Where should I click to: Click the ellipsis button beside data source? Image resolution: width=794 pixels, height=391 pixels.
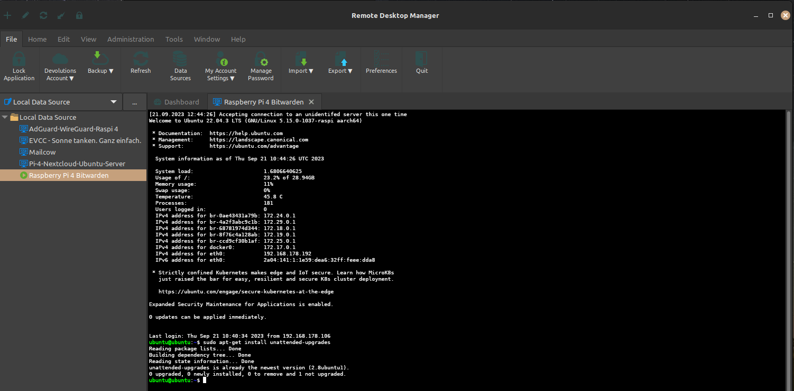[x=134, y=102]
